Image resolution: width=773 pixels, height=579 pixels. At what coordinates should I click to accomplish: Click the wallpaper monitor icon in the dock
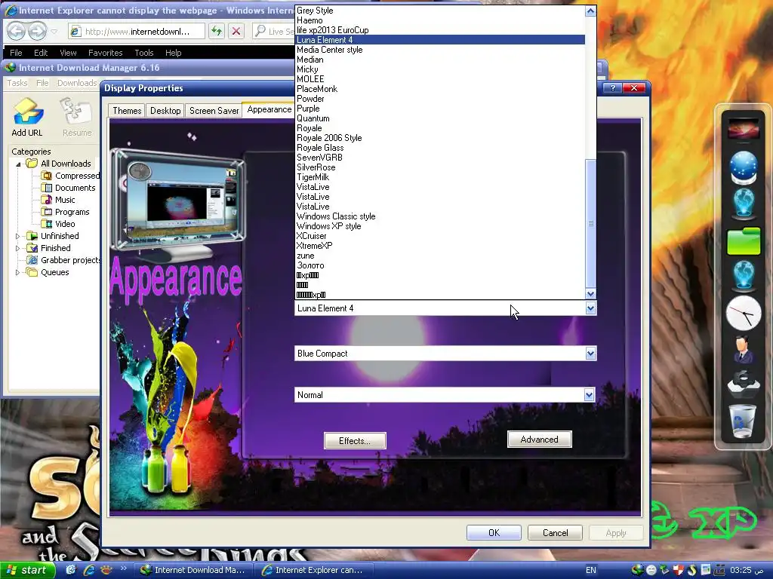coord(743,130)
